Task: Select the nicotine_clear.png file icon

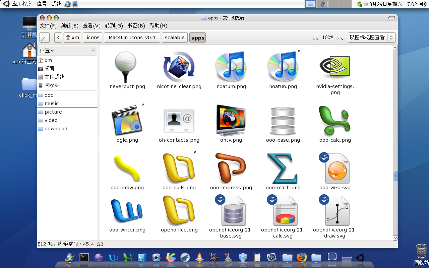Action: (179, 67)
